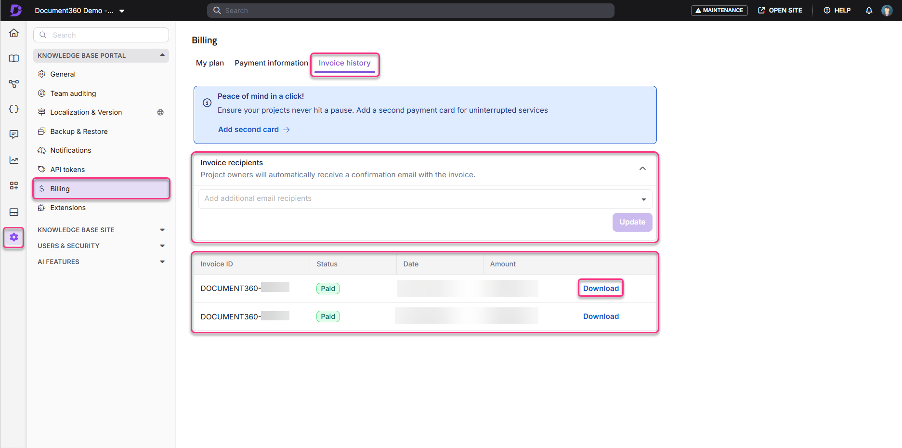Open the Documentation book icon
This screenshot has width=902, height=448.
pyautogui.click(x=14, y=58)
